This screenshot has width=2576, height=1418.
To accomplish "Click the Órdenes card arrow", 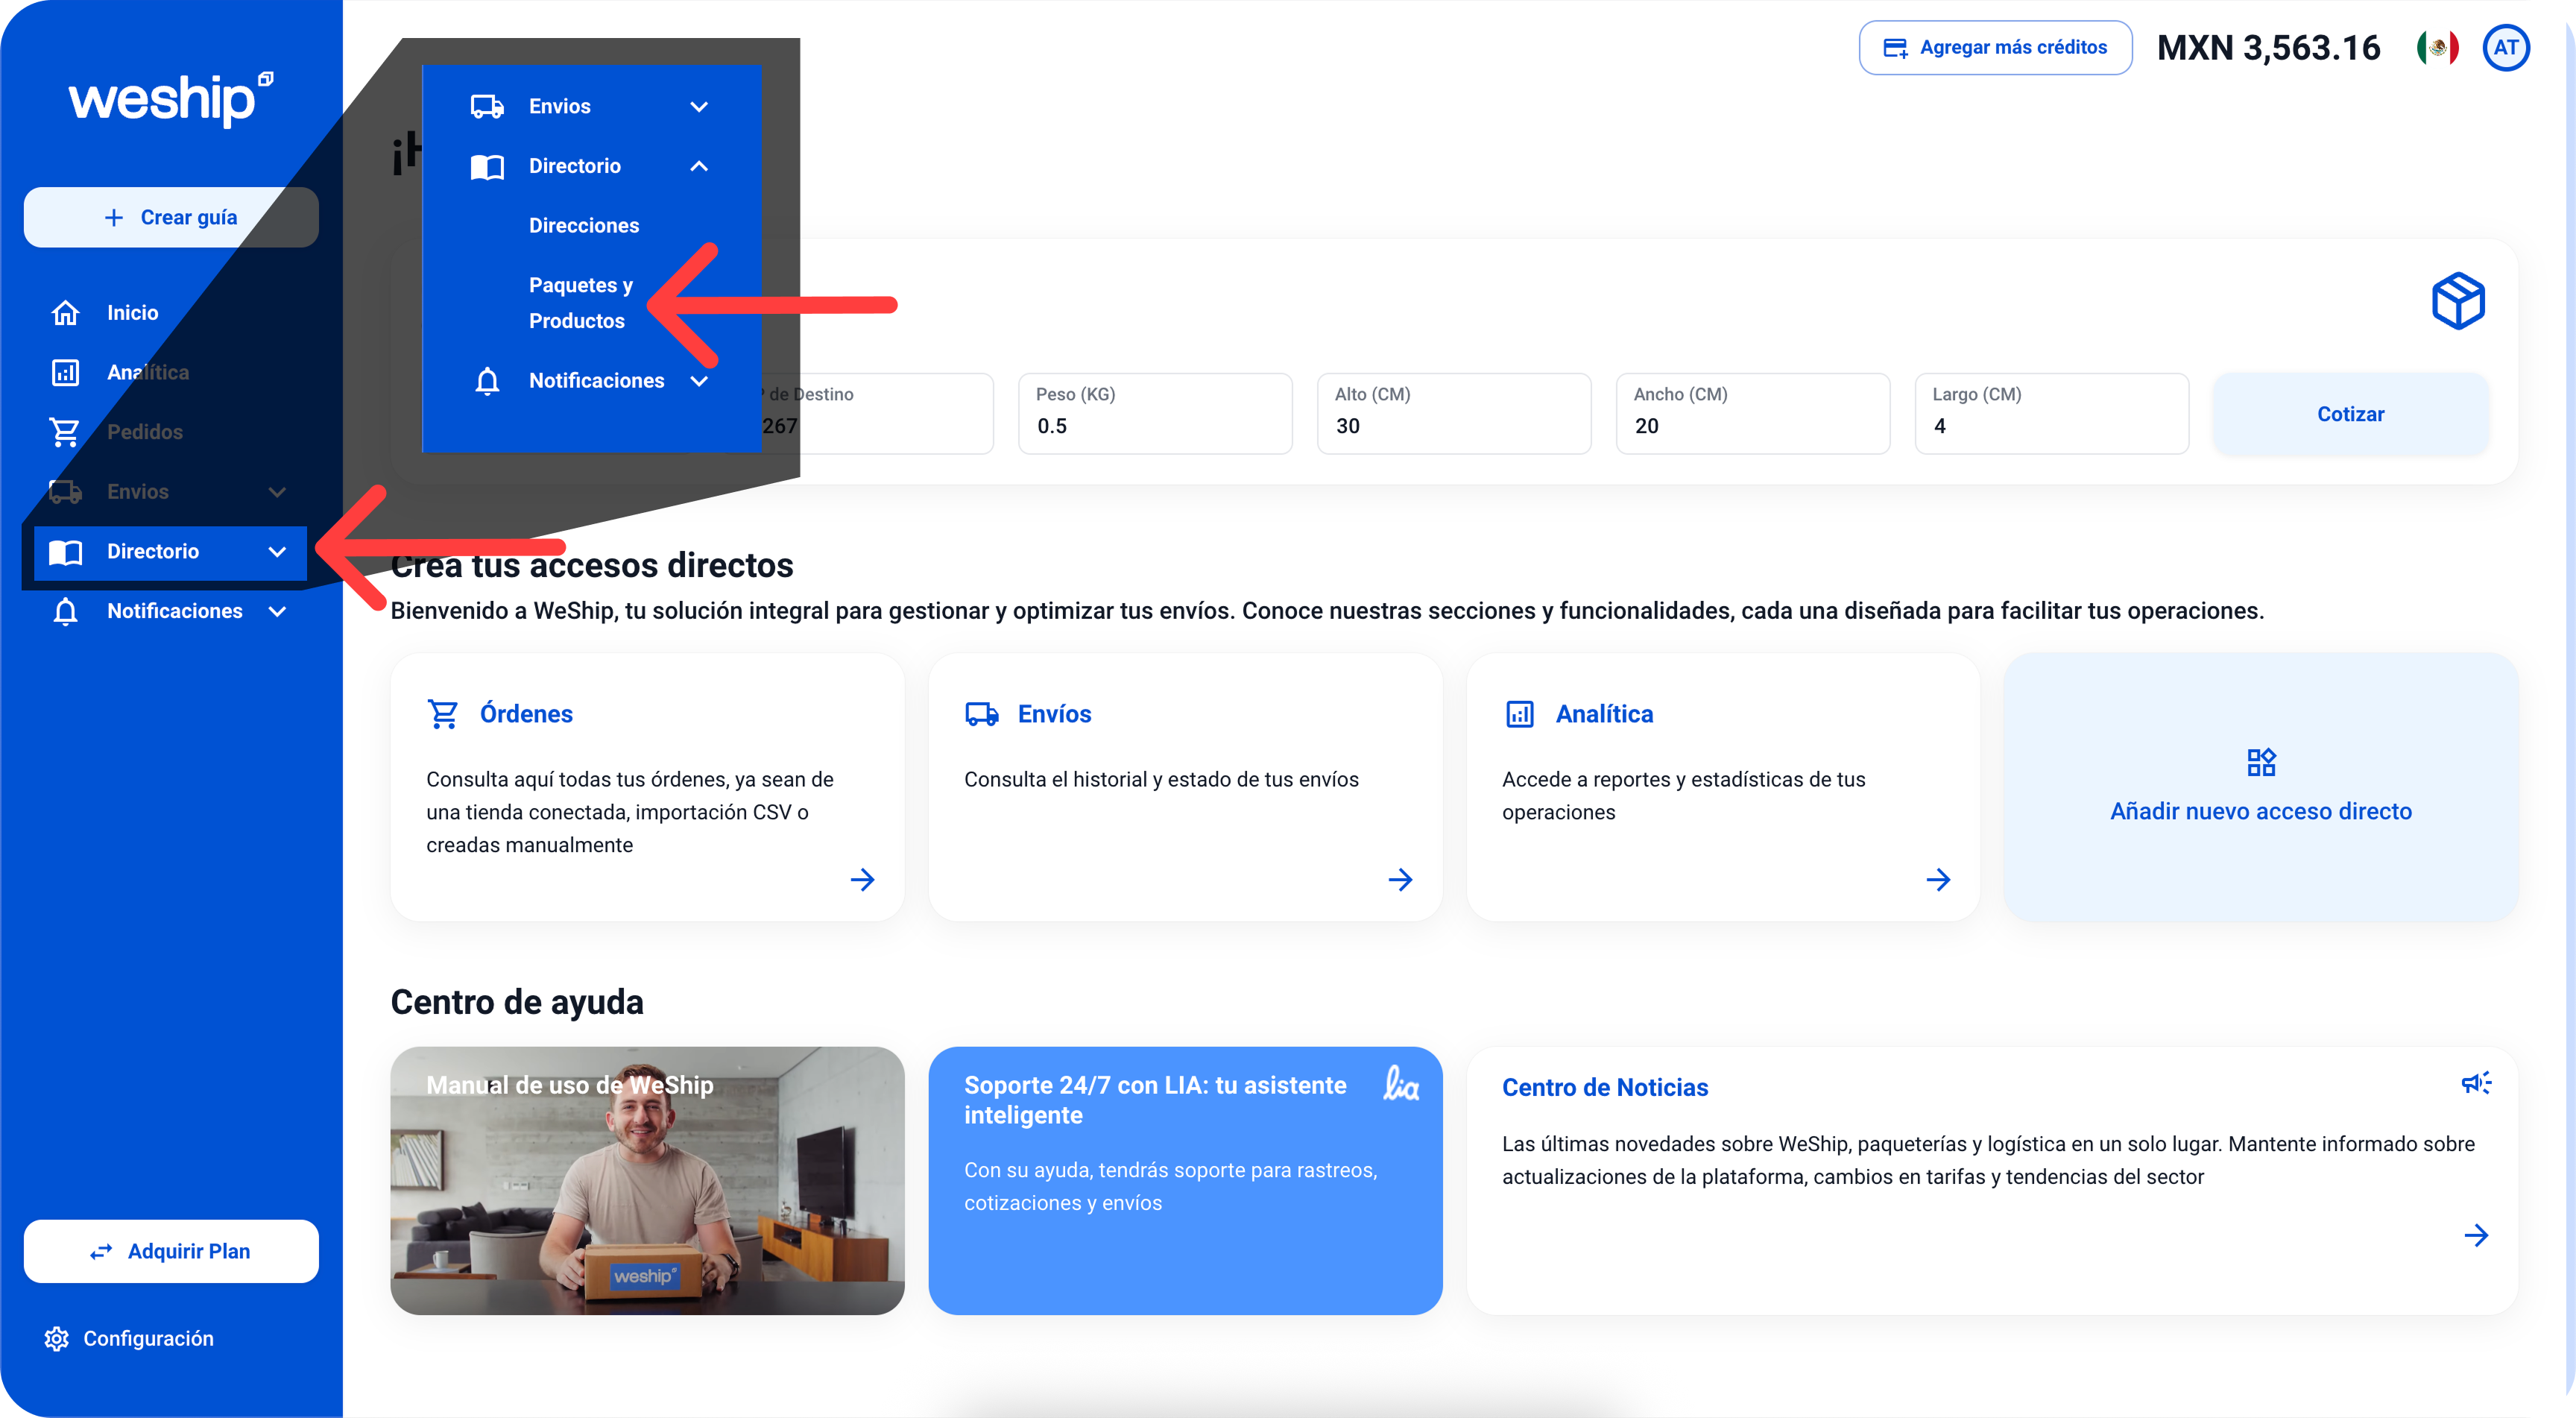I will tap(862, 880).
